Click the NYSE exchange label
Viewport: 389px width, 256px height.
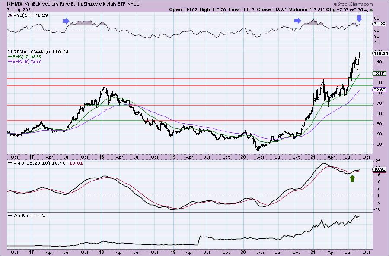click(134, 4)
